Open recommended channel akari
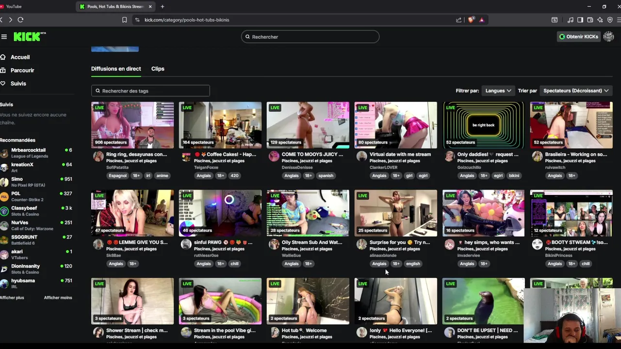This screenshot has width=621, height=349. 36,254
